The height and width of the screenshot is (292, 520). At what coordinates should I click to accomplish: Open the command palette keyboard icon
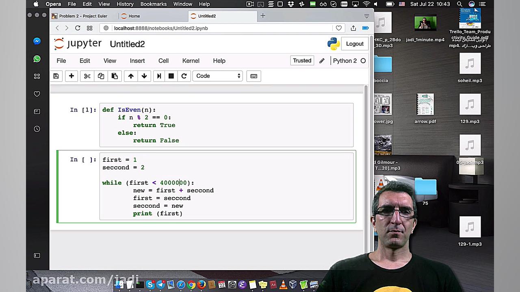(254, 76)
